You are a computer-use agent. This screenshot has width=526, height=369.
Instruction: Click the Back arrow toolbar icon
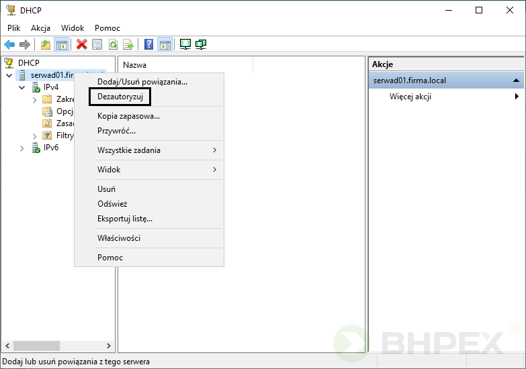coord(9,44)
